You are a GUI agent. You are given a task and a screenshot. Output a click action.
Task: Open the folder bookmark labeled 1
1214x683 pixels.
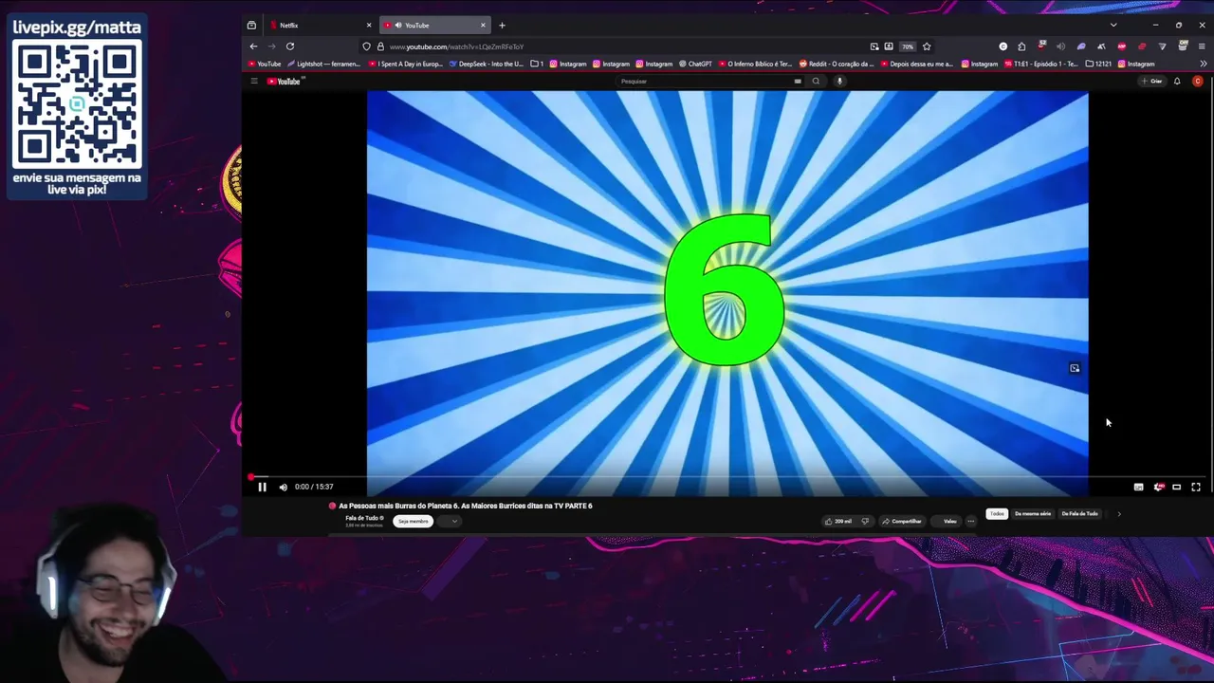537,64
